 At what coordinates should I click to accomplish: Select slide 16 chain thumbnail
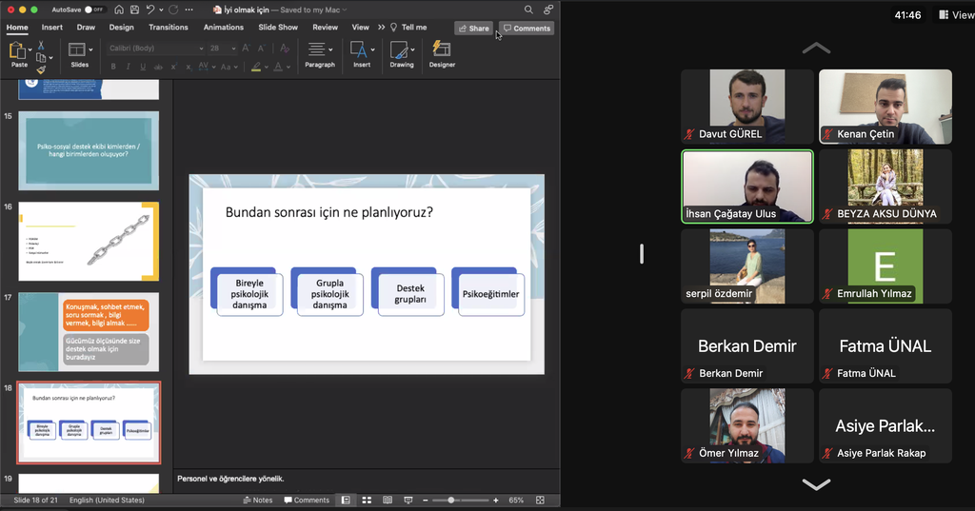click(89, 241)
